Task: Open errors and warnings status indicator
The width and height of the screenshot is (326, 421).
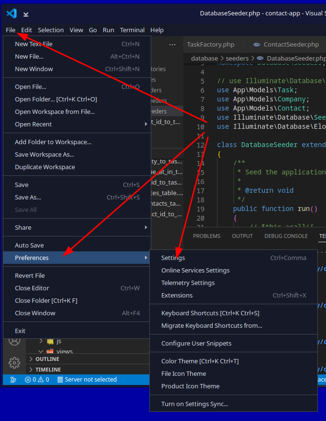Action: click(x=37, y=379)
